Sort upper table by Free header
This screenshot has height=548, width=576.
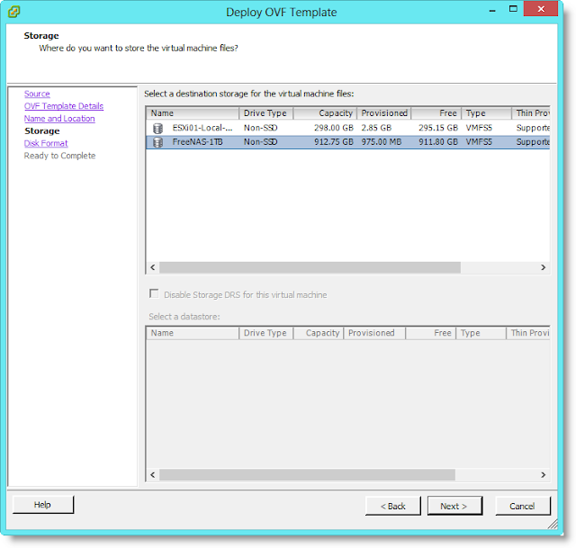click(x=436, y=113)
